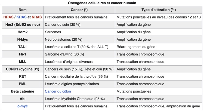
Task: Select the 'Leucémie Myéloïde Chronique (95 %)' cell
Action: coord(75,99)
